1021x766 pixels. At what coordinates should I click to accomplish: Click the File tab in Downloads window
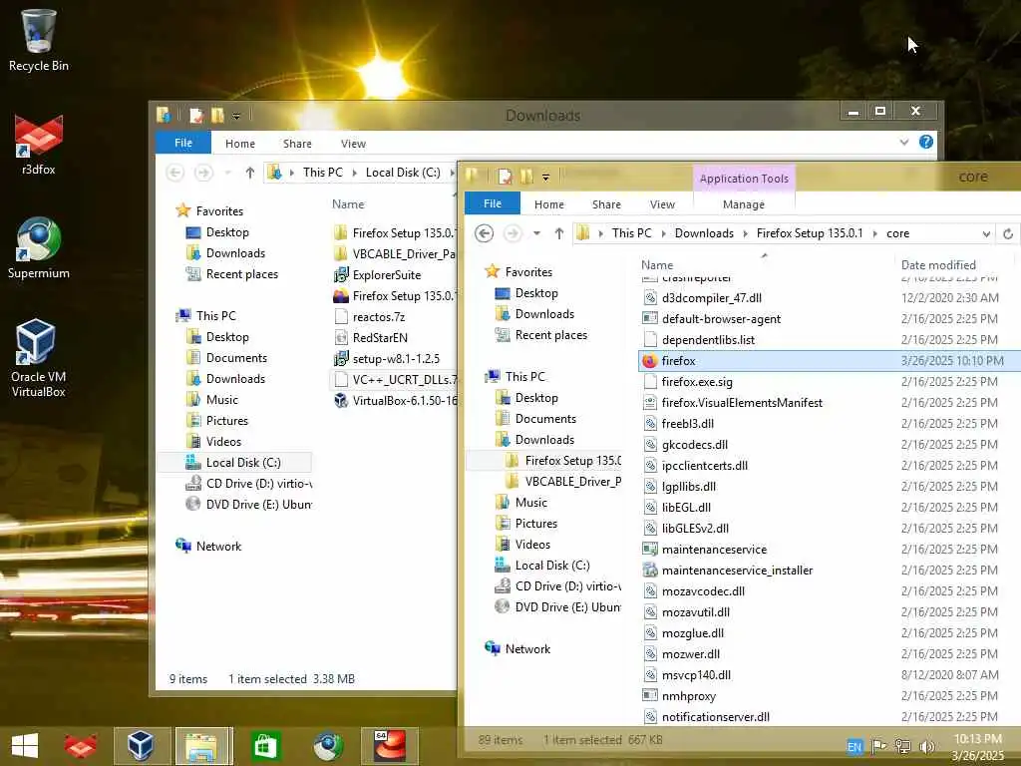(x=183, y=142)
